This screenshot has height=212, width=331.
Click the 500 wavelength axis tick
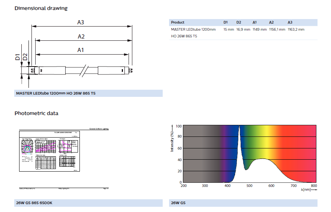click(249, 186)
